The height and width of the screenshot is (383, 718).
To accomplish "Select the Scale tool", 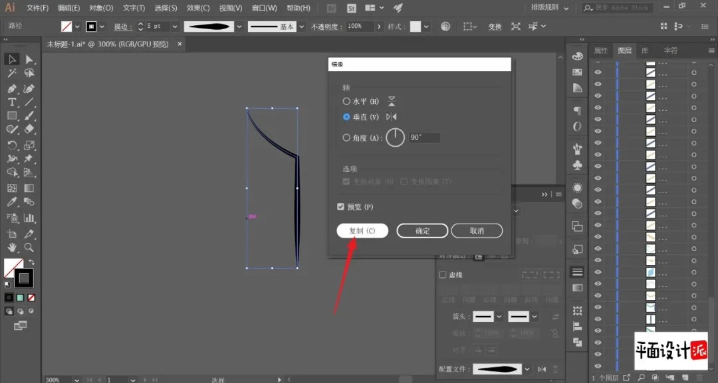I will pos(29,145).
